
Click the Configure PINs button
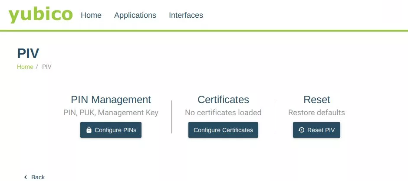point(111,130)
